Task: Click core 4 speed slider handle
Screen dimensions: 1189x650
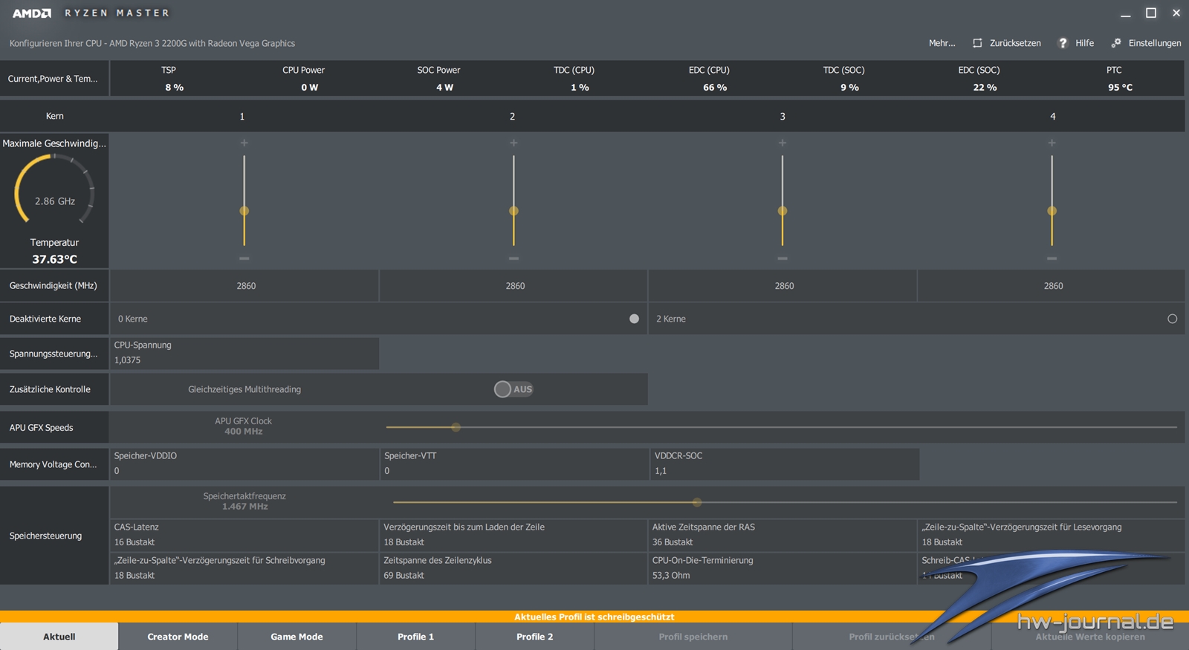Action: [x=1052, y=211]
